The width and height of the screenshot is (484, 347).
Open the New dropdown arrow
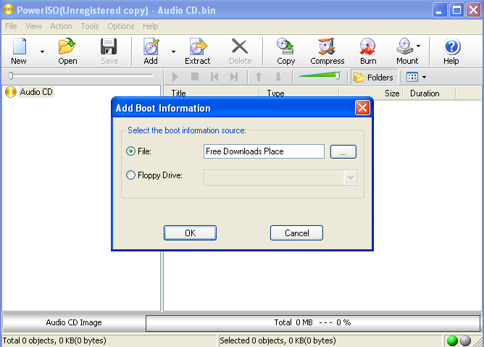(x=42, y=51)
